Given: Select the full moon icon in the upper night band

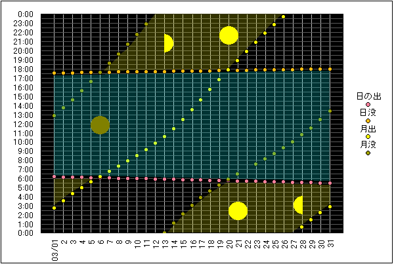Looking at the screenshot, I should point(229,35).
